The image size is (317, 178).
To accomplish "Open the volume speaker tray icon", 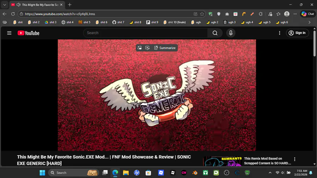I will click(283, 173).
